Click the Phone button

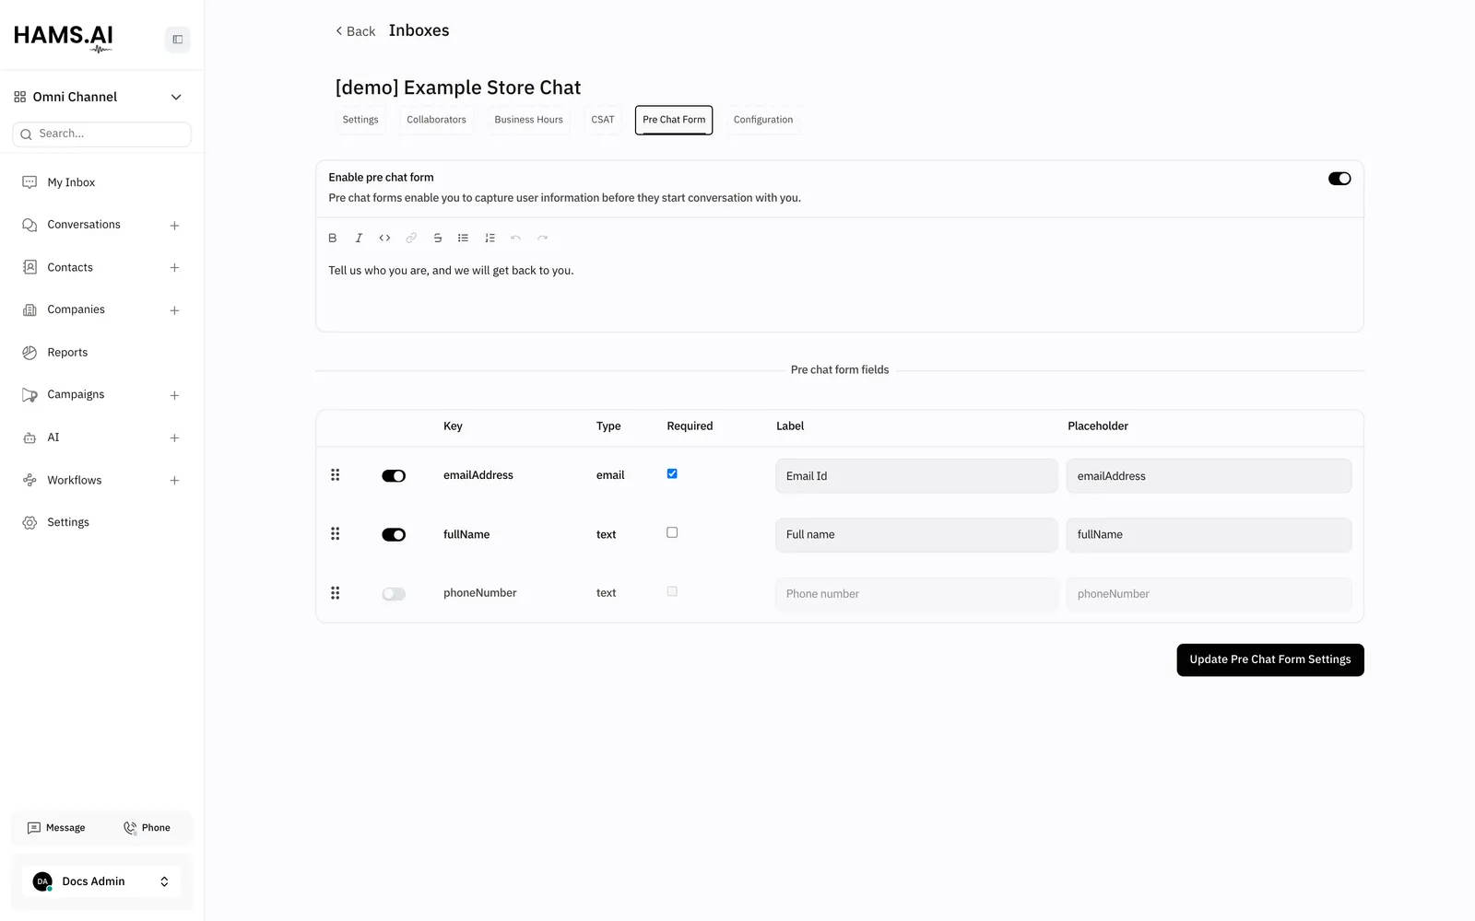pos(147,828)
